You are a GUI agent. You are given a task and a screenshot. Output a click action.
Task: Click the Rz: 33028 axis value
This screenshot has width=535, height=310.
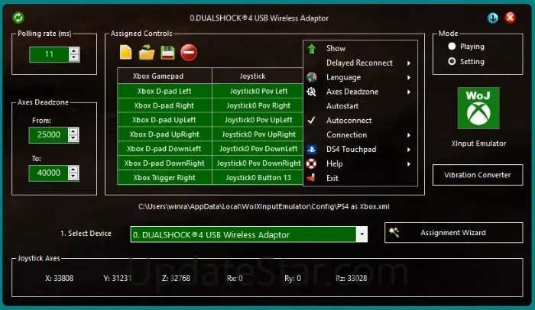pos(352,278)
